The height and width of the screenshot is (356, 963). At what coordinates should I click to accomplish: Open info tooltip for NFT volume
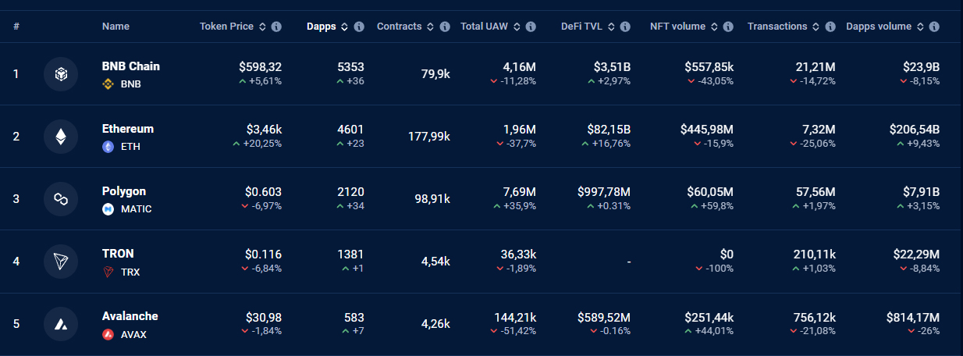[x=728, y=27]
